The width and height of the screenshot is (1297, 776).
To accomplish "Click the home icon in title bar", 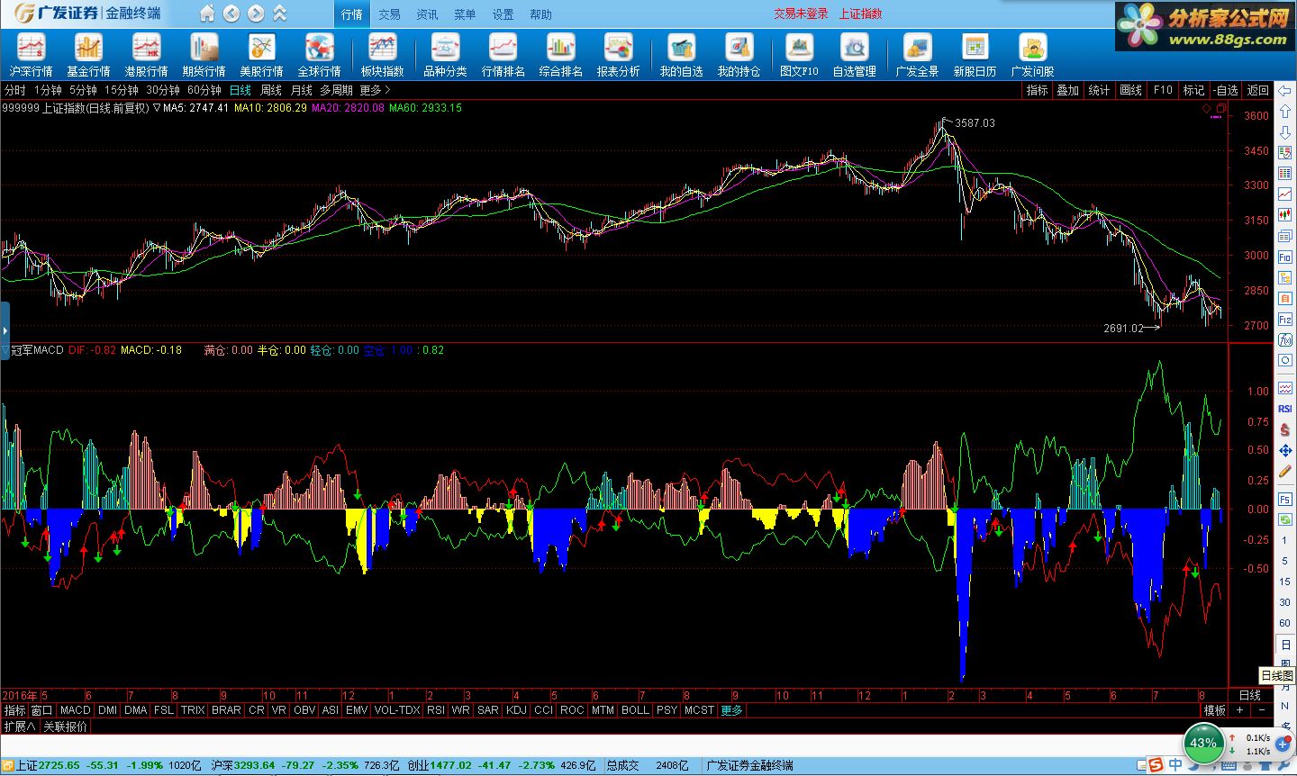I will tap(207, 14).
